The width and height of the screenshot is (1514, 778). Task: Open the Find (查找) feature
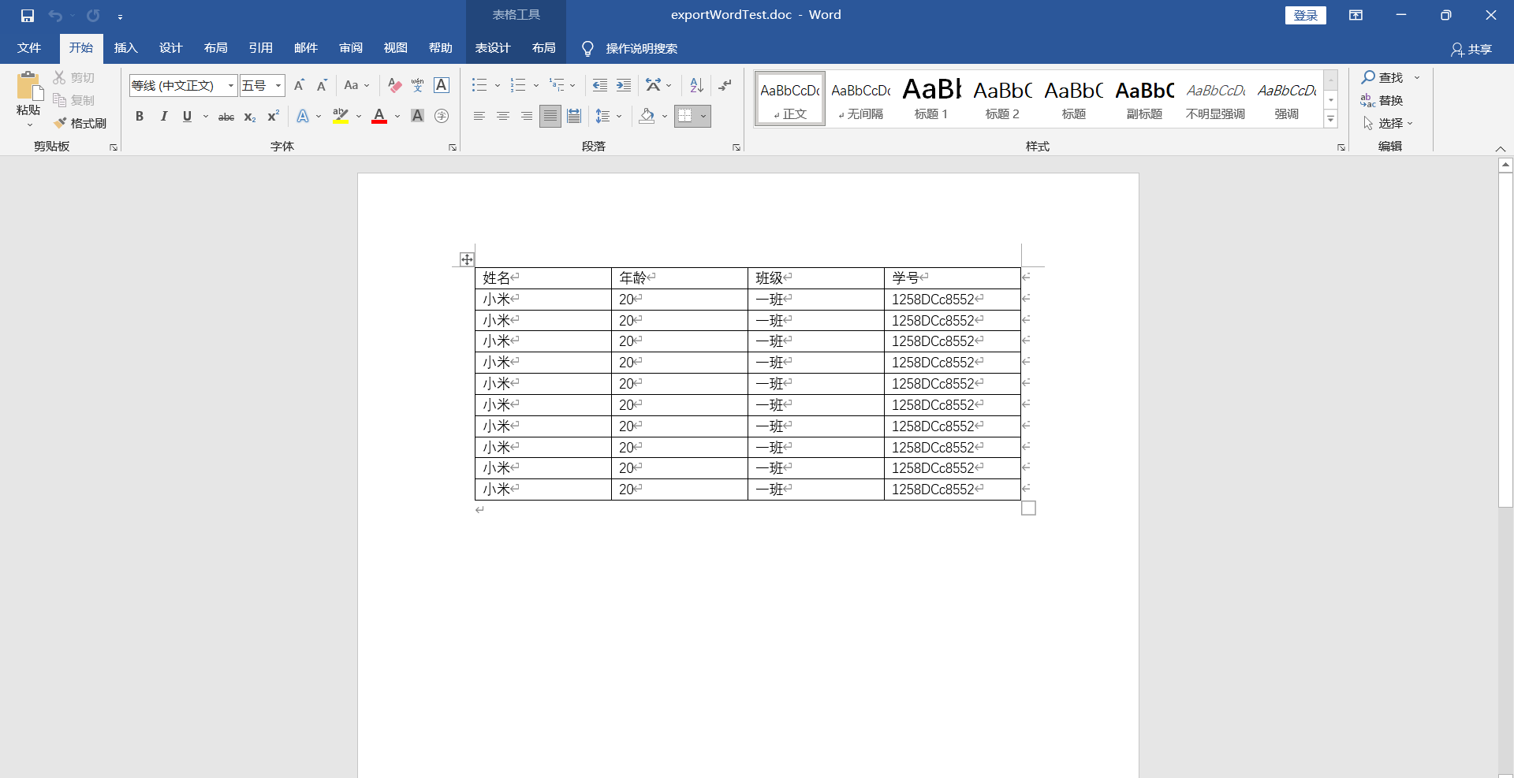coord(1384,78)
